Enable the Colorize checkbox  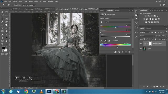coord(113,41)
